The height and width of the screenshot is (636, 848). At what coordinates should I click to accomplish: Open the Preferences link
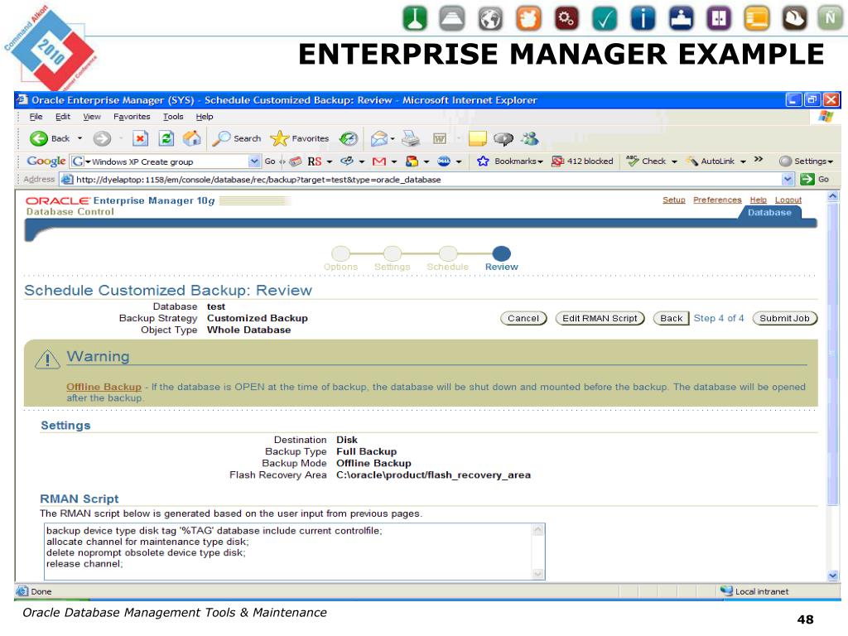point(717,200)
